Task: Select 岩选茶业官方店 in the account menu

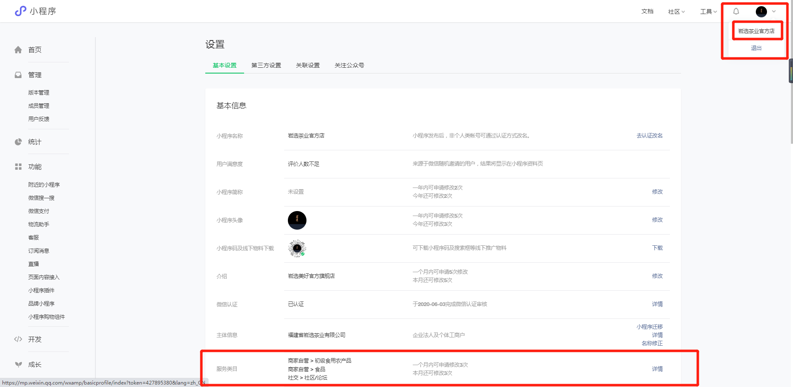Action: [756, 31]
